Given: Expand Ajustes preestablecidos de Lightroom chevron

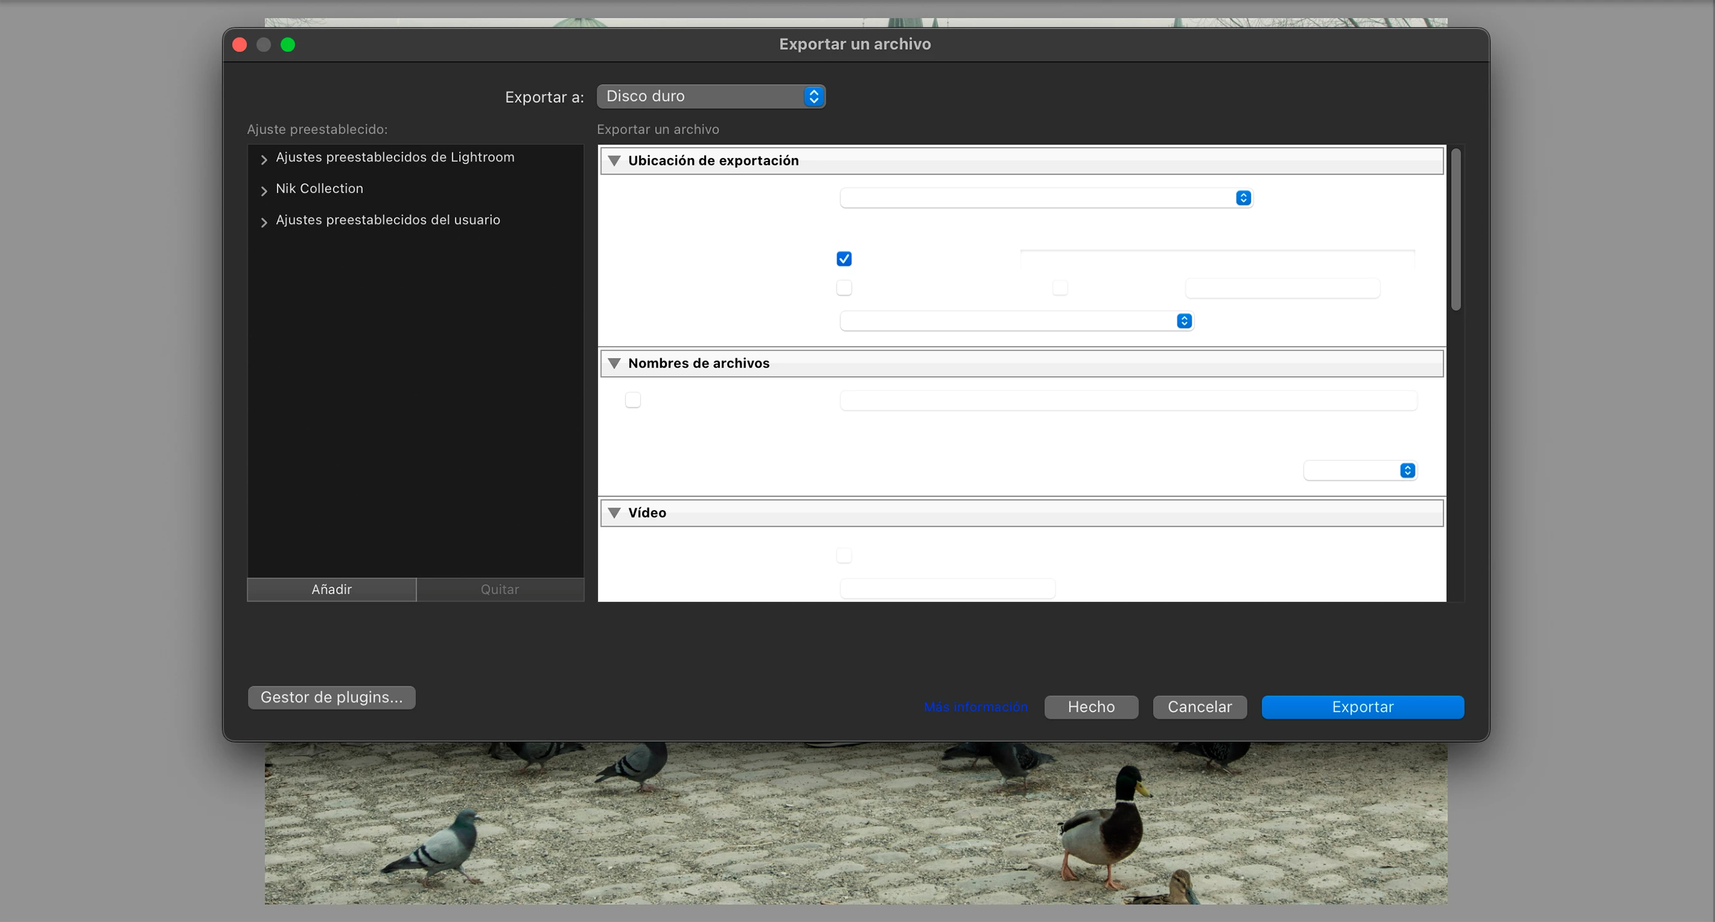Looking at the screenshot, I should pos(264,160).
